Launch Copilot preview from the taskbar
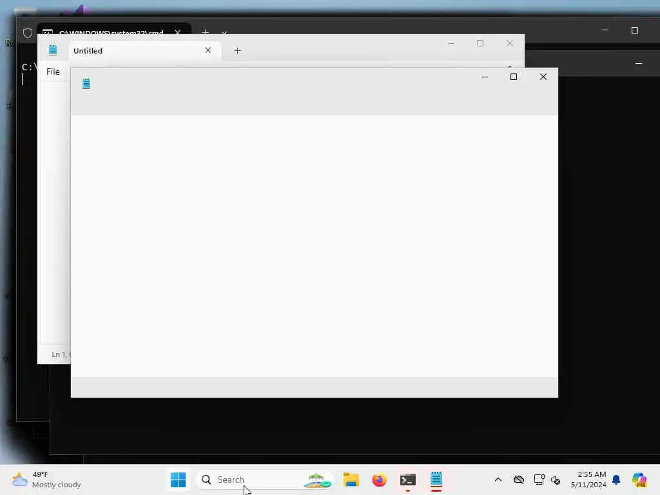 click(x=639, y=480)
